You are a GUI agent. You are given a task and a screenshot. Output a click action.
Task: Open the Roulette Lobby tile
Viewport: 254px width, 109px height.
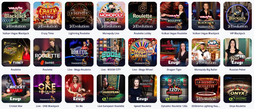pos(142,16)
